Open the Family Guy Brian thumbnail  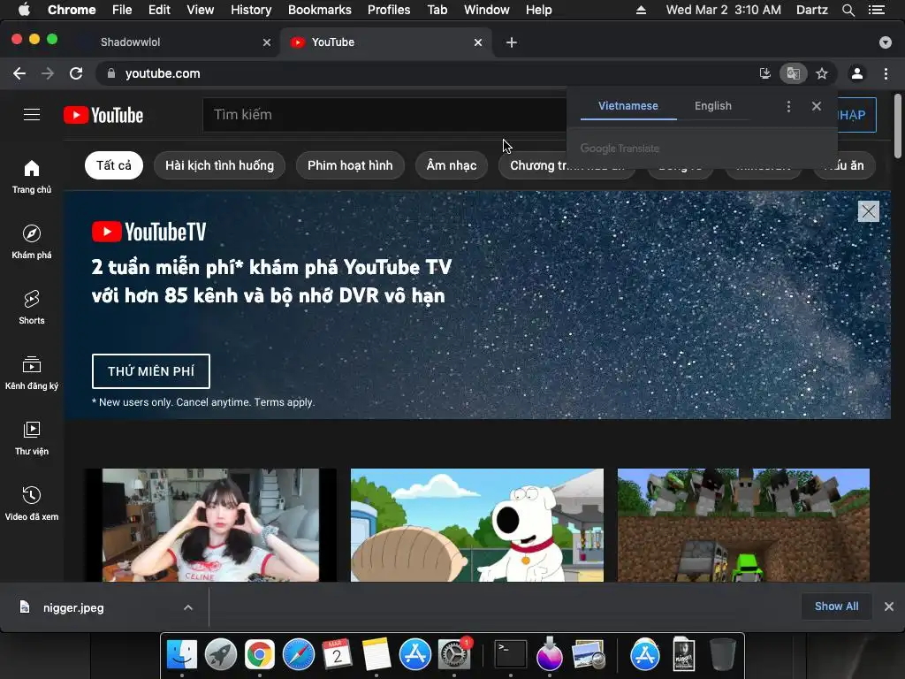(x=477, y=525)
